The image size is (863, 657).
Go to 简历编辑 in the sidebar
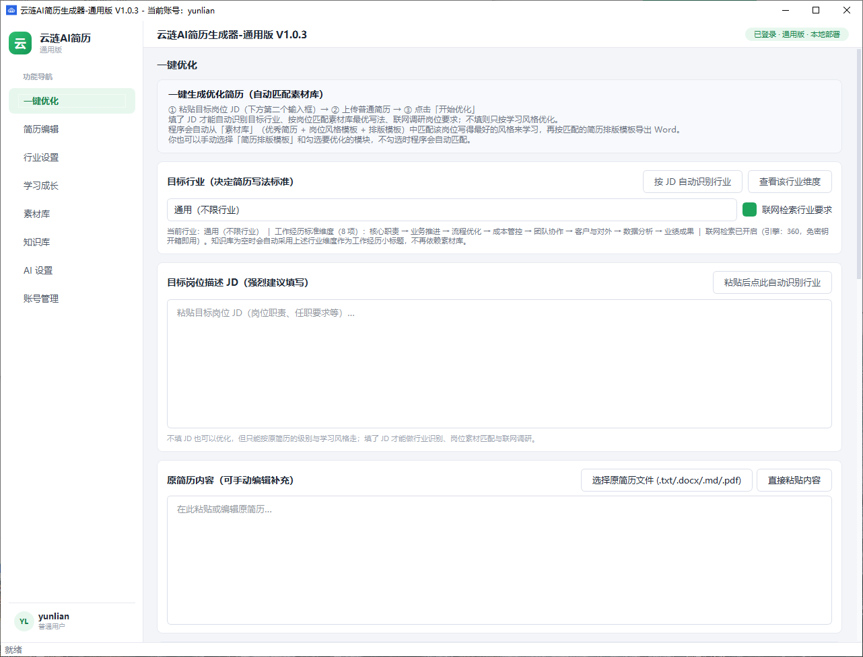coord(72,129)
